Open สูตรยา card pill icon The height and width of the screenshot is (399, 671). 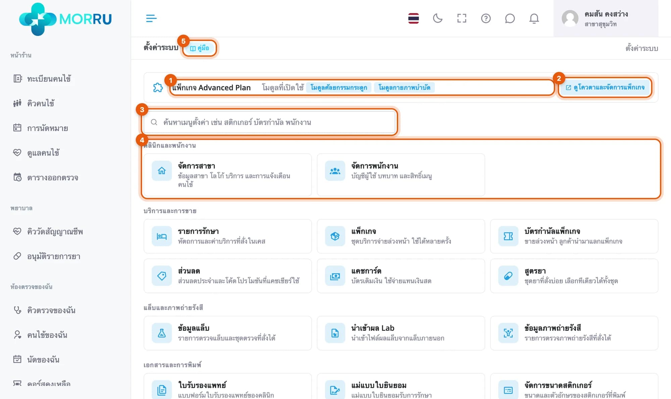tap(508, 276)
